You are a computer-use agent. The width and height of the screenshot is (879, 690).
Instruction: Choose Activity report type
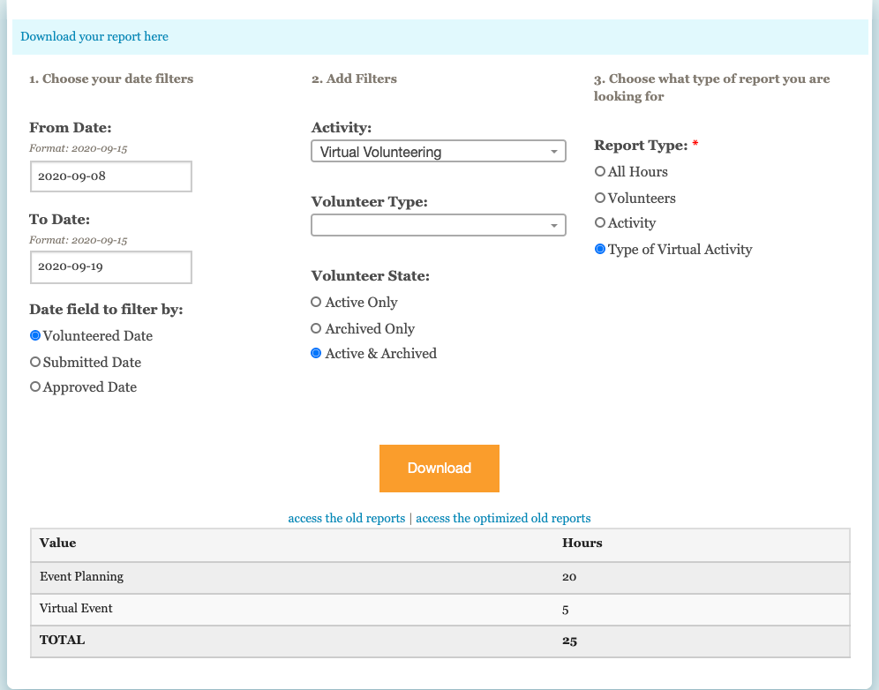600,222
